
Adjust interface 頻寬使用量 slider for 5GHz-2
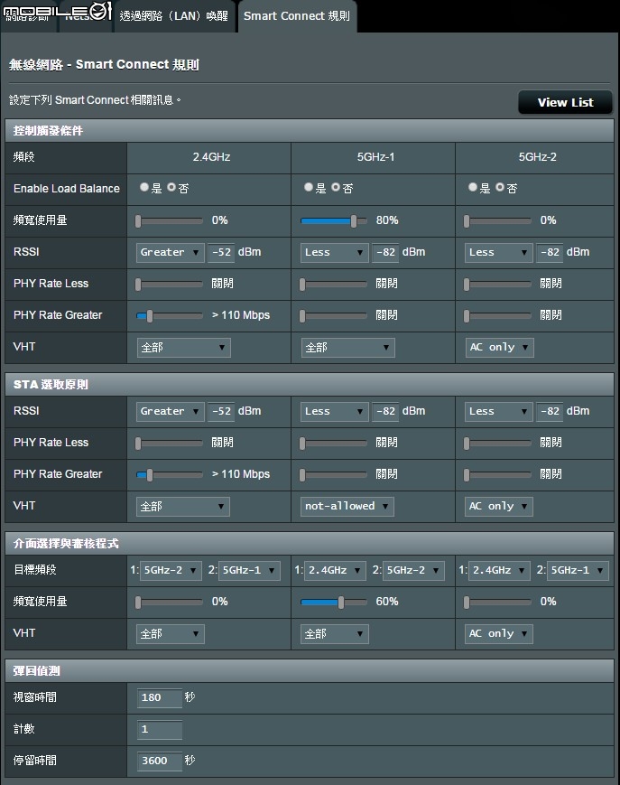coord(497,603)
